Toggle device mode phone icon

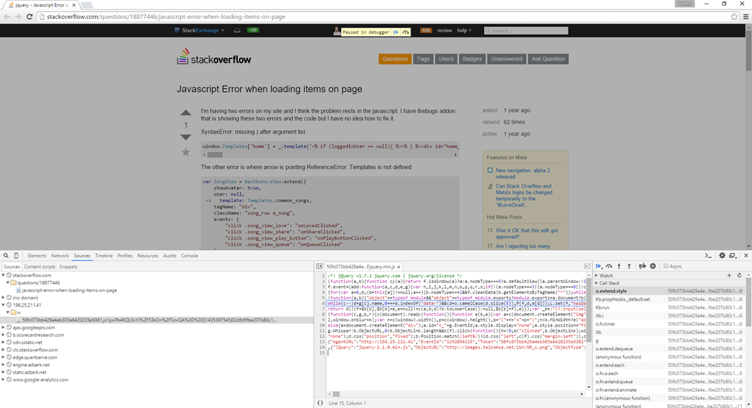tap(18, 256)
